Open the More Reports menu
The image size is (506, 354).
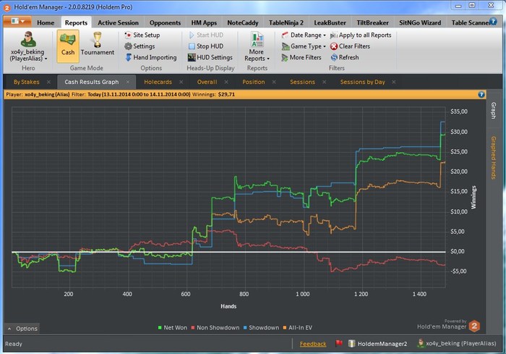tap(257, 46)
